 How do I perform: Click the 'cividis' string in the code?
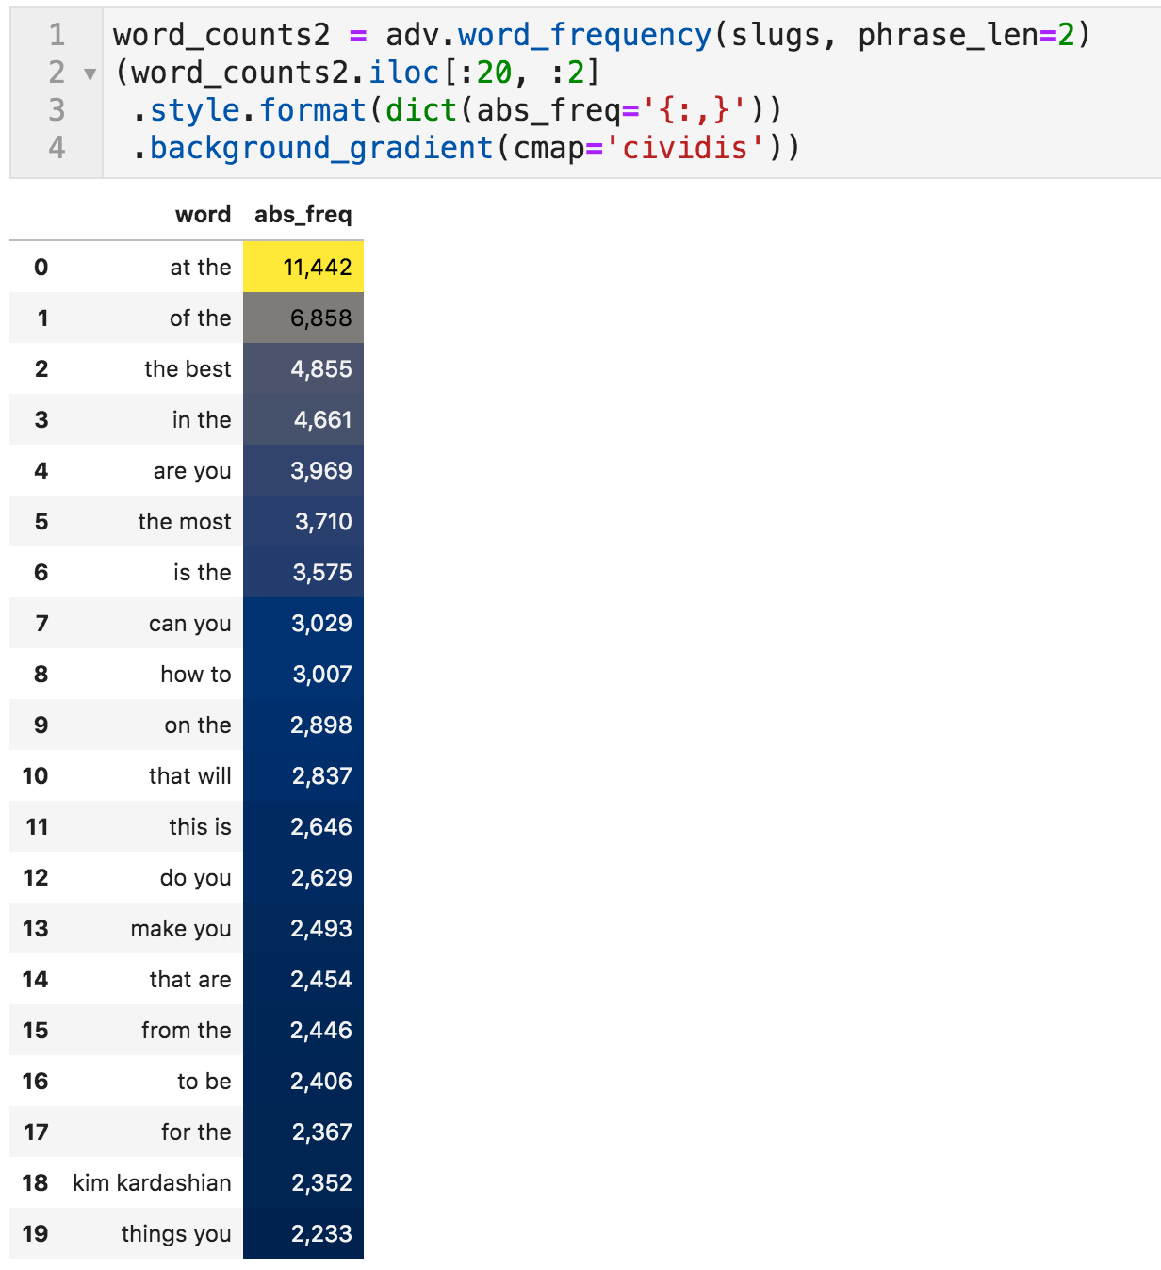pos(685,148)
